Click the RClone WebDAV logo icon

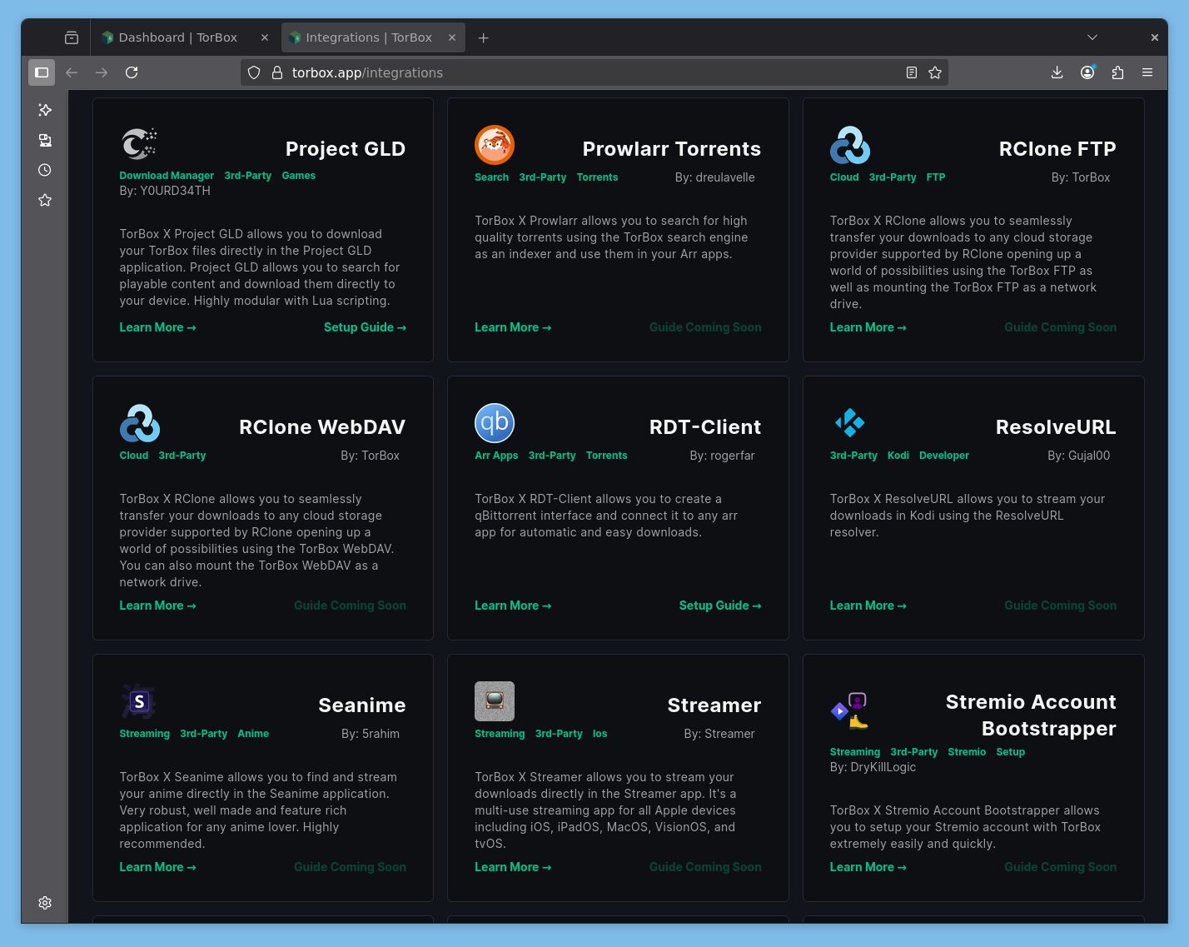click(x=139, y=423)
